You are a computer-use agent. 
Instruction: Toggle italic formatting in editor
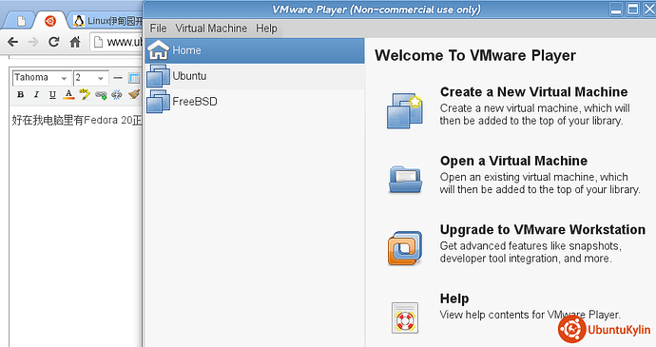pos(36,95)
